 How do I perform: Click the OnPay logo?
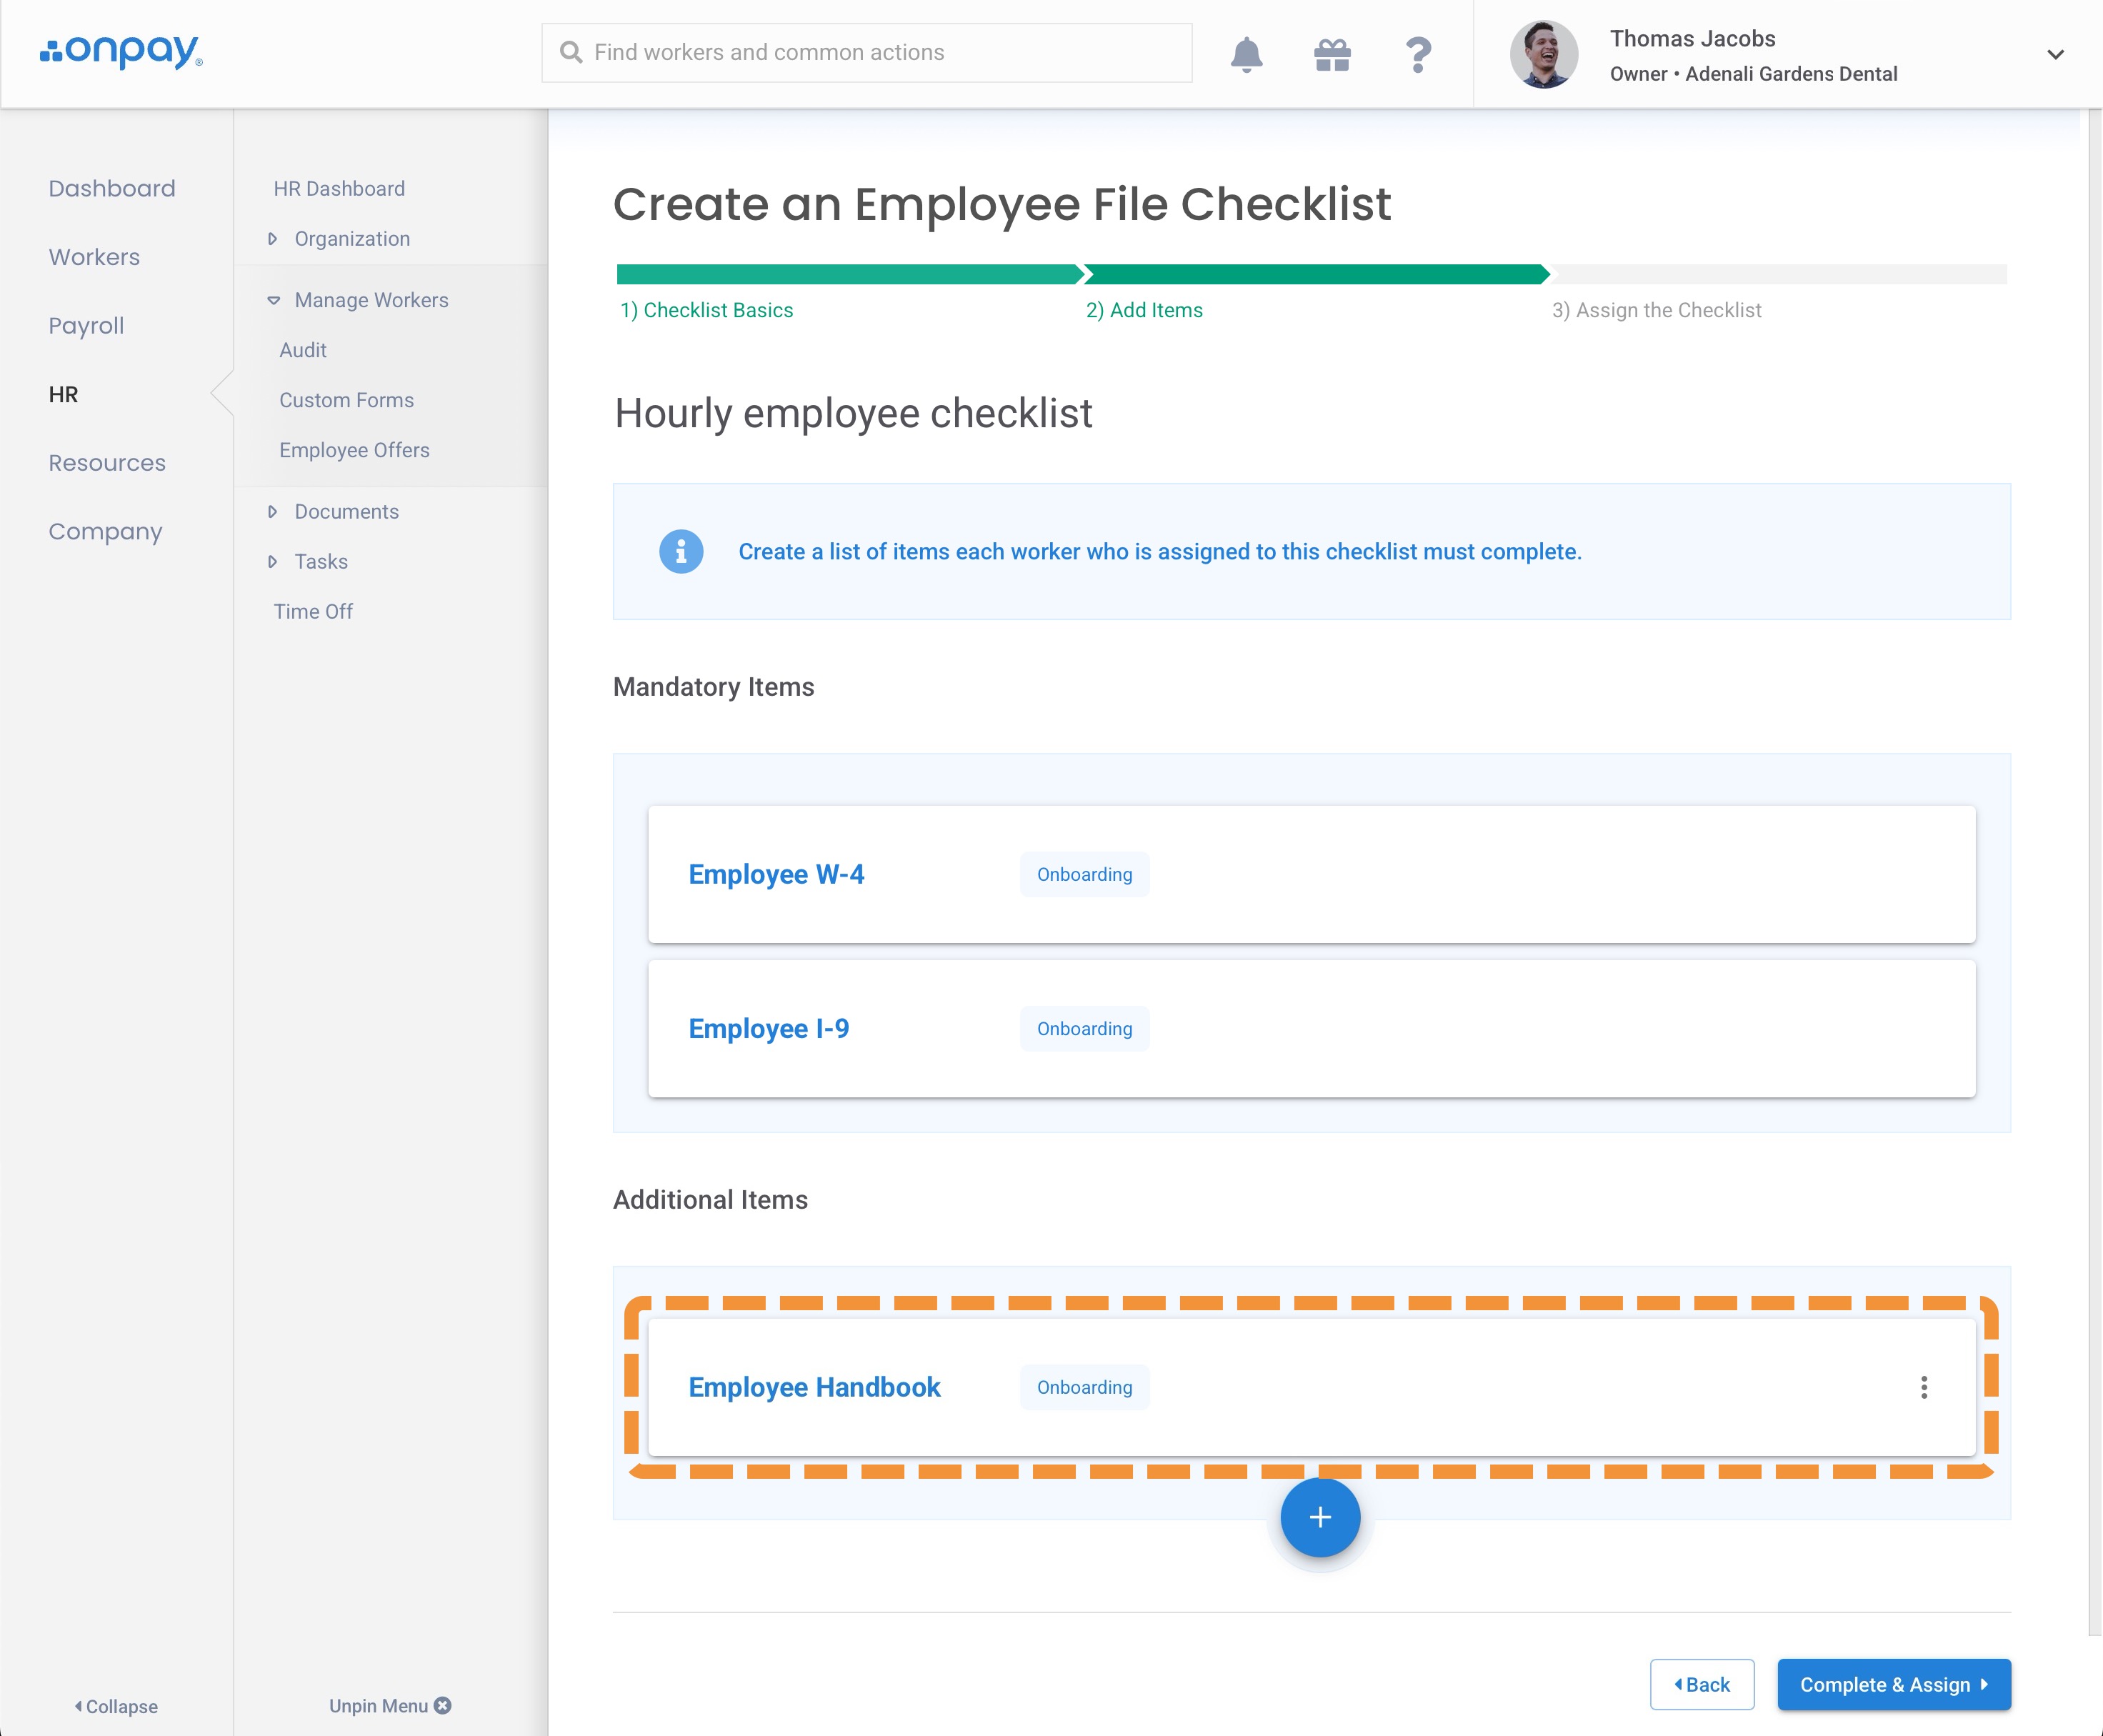coord(121,52)
